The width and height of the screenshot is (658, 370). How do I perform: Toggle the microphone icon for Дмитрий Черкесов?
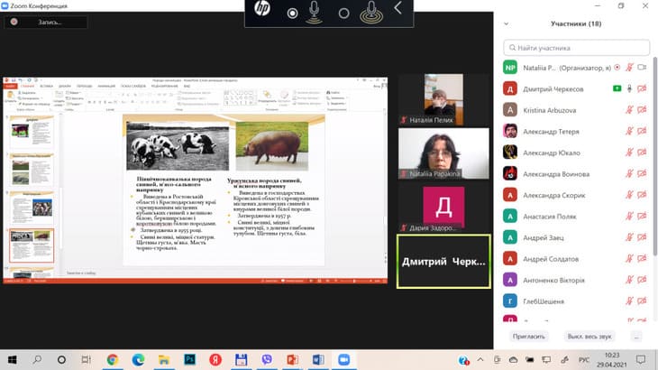click(629, 88)
